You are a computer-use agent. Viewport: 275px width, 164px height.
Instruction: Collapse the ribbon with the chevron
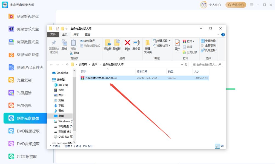pos(218,35)
